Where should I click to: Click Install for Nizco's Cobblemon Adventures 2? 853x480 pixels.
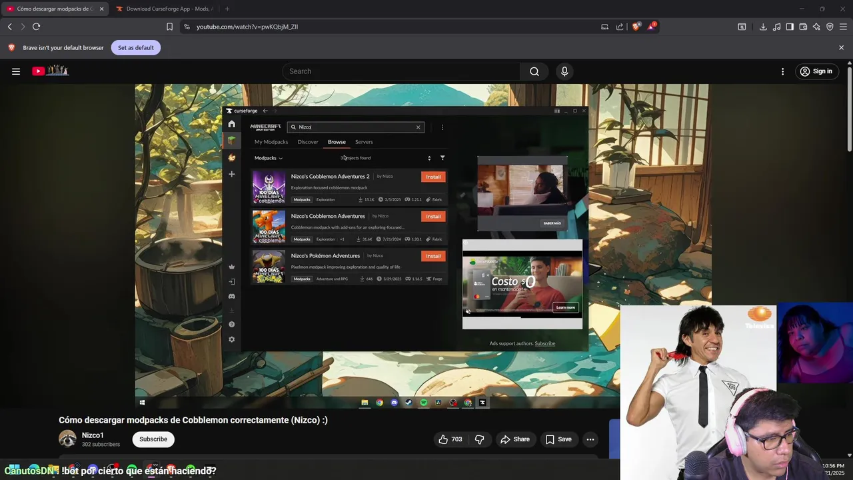click(x=433, y=177)
